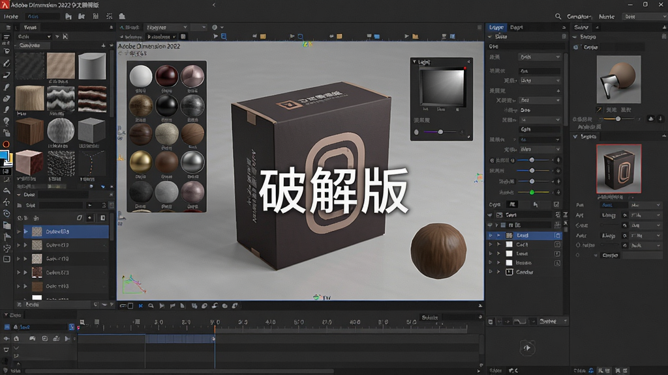Click the colored axis gizmo in viewport corner
668x375 pixels.
click(x=134, y=284)
